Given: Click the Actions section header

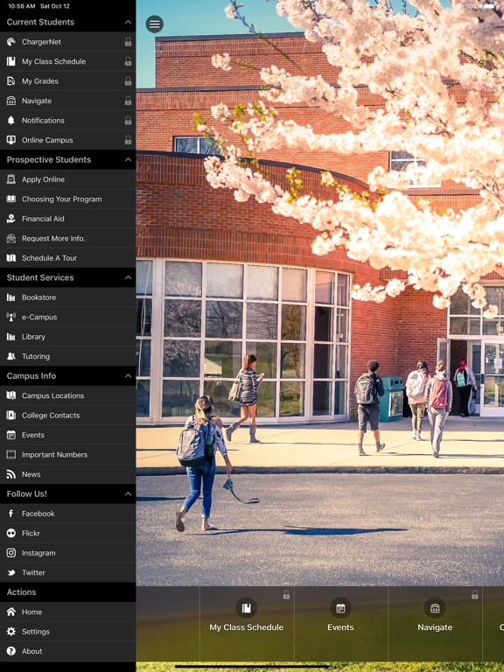Looking at the screenshot, I should point(67,592).
